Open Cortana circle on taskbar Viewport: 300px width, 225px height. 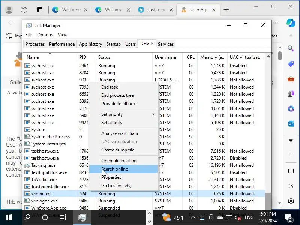pos(45,217)
